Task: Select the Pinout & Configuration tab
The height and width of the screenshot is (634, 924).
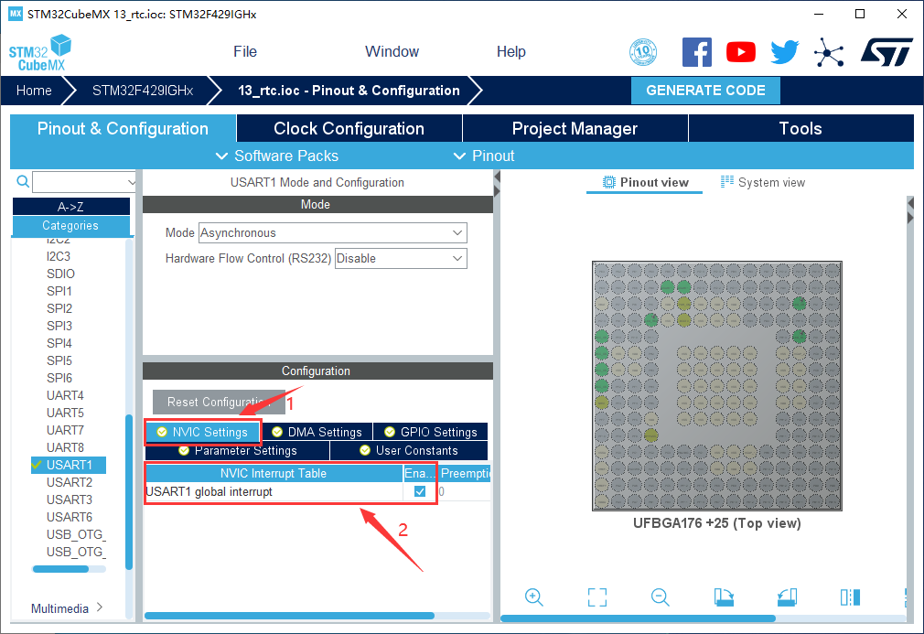Action: click(123, 128)
